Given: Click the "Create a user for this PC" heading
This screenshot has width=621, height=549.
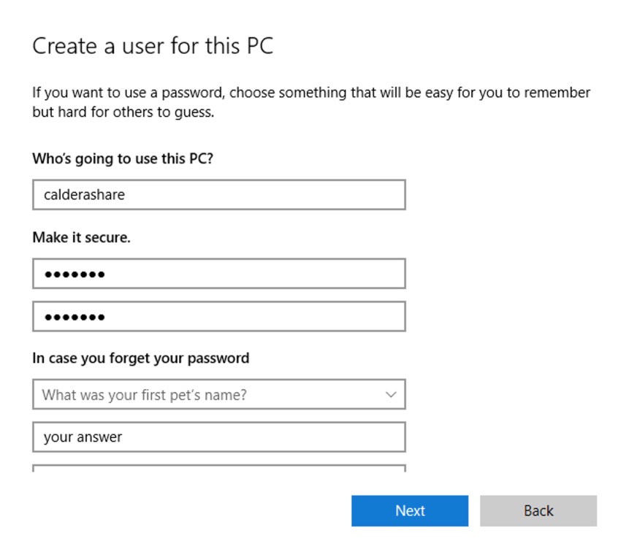Looking at the screenshot, I should pos(153,47).
